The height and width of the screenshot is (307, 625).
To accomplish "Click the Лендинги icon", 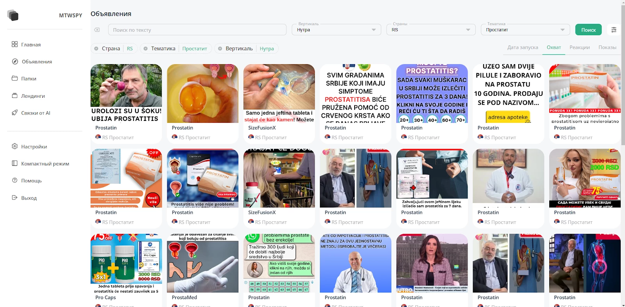I will 15,95.
